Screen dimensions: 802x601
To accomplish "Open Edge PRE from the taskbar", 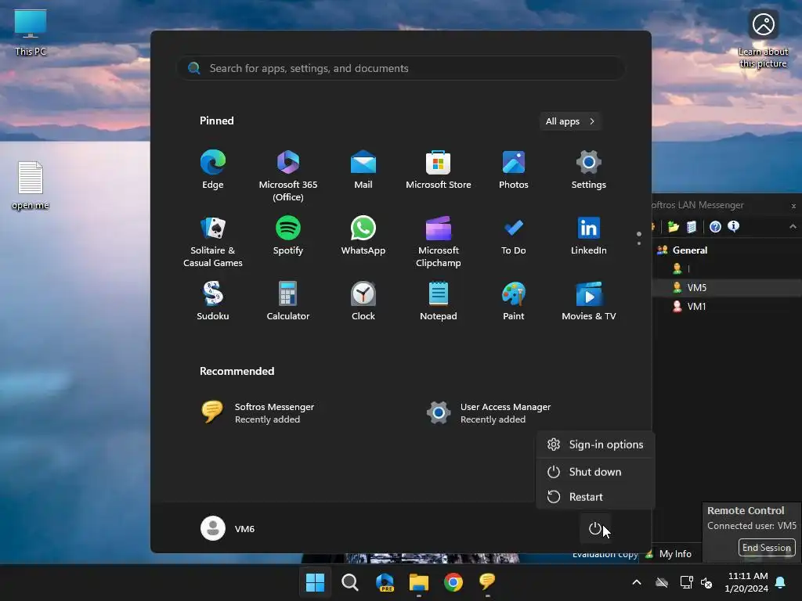I will pyautogui.click(x=385, y=582).
